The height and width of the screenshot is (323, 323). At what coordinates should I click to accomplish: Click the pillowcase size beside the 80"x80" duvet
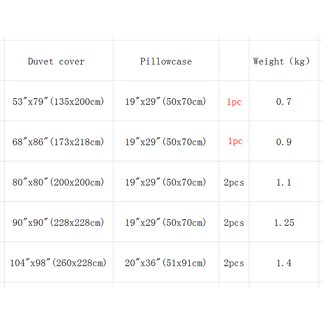point(166,182)
